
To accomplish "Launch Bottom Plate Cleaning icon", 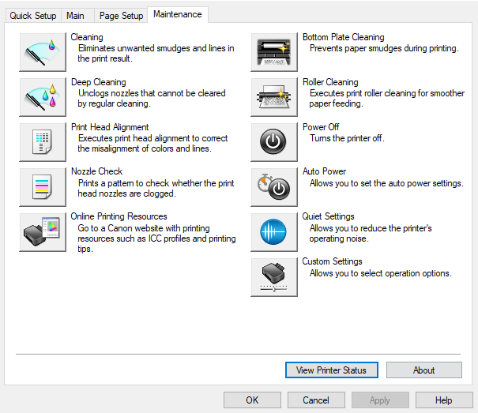I will click(x=274, y=52).
